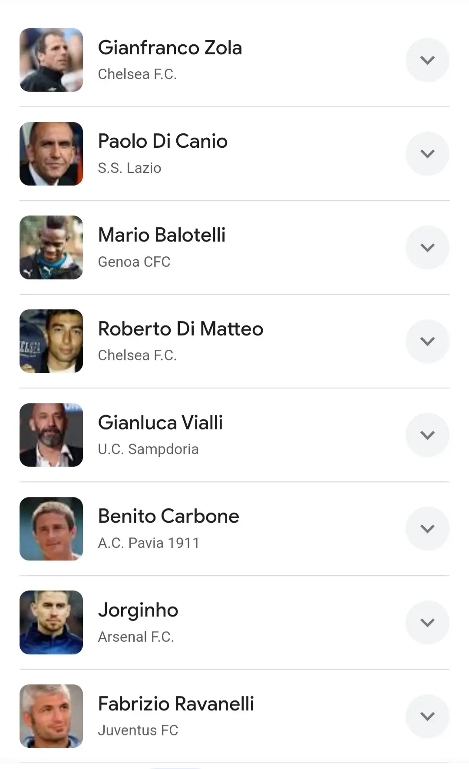Open the Fabrizio Ravanelli dropdown arrow
The width and height of the screenshot is (469, 769).
tap(427, 716)
